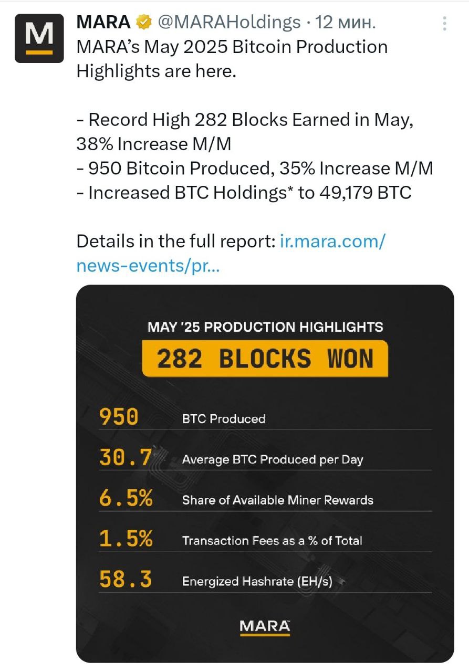This screenshot has height=672, width=469.
Task: Click the 'MAY '25 PRODUCTION HIGHLIGHTS' image heading
Action: pos(265,327)
